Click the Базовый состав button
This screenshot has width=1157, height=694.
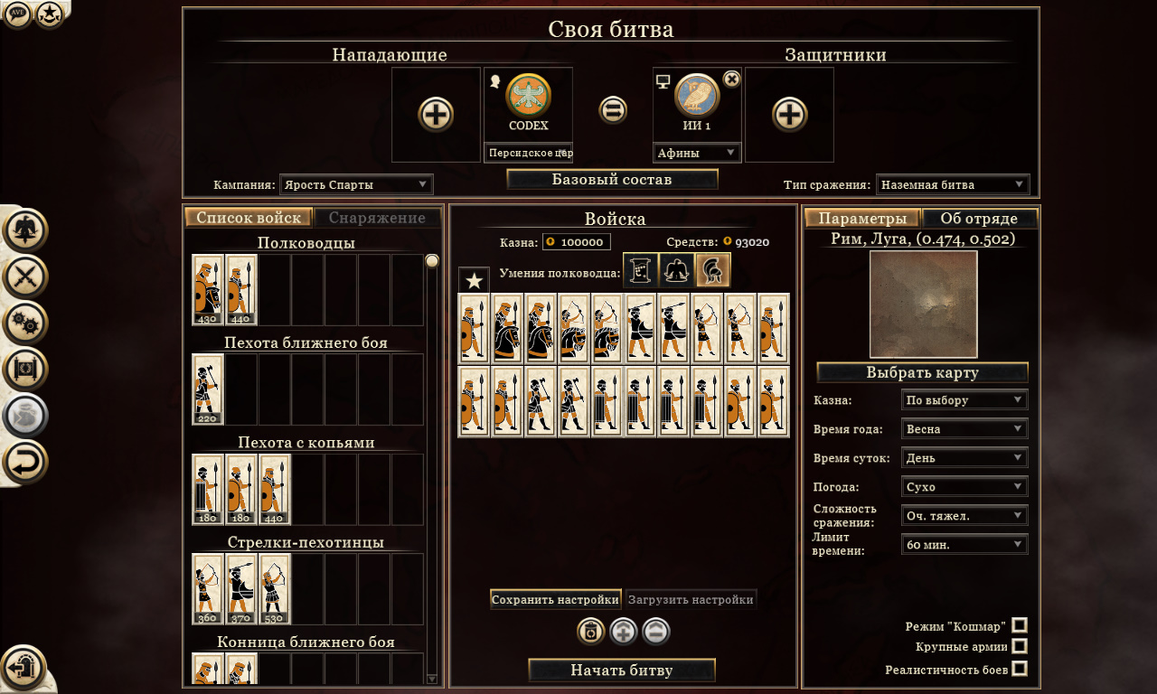(612, 179)
